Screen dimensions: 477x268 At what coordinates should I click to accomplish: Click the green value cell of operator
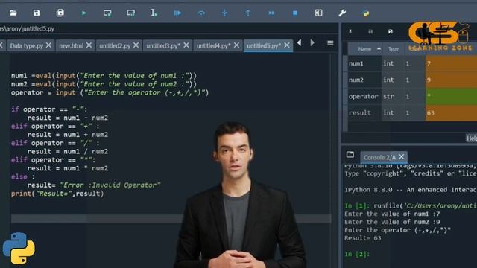451,96
